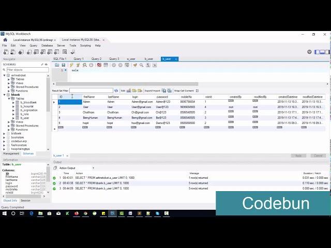331x248 pixels.
Task: Toggle the output panel visibility icon top right
Action: 322,52
